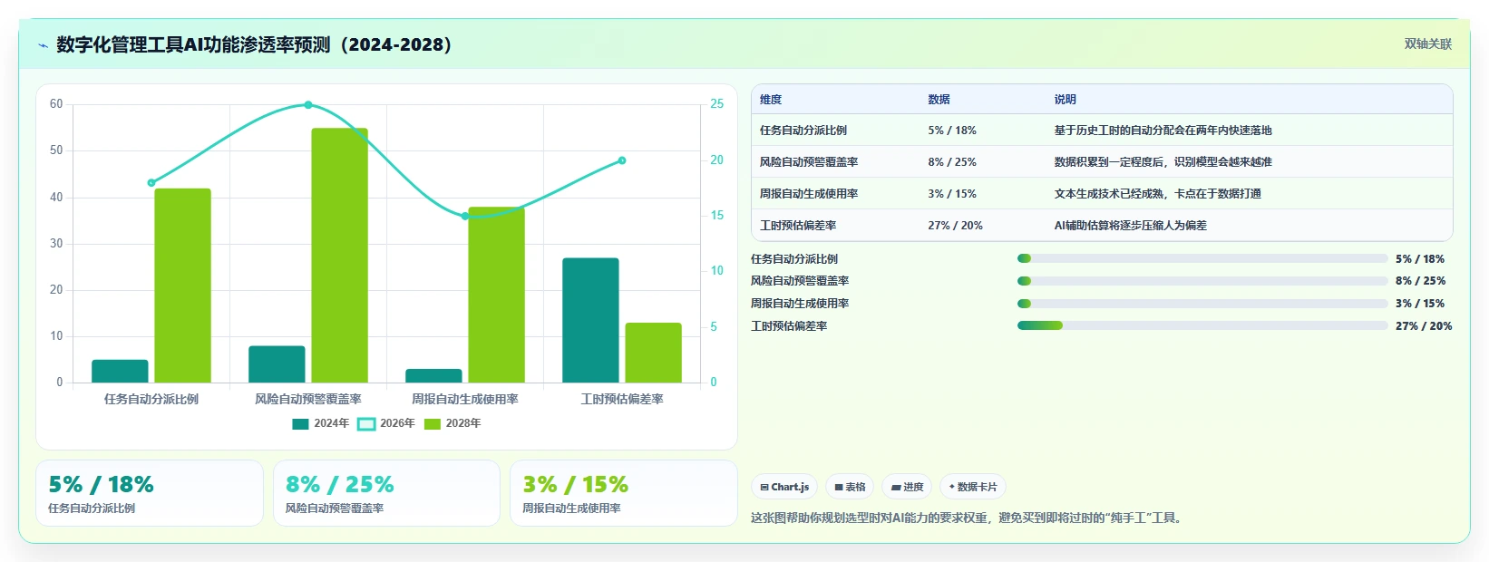Click the right axis value 25
This screenshot has width=1489, height=562.
pos(717,104)
